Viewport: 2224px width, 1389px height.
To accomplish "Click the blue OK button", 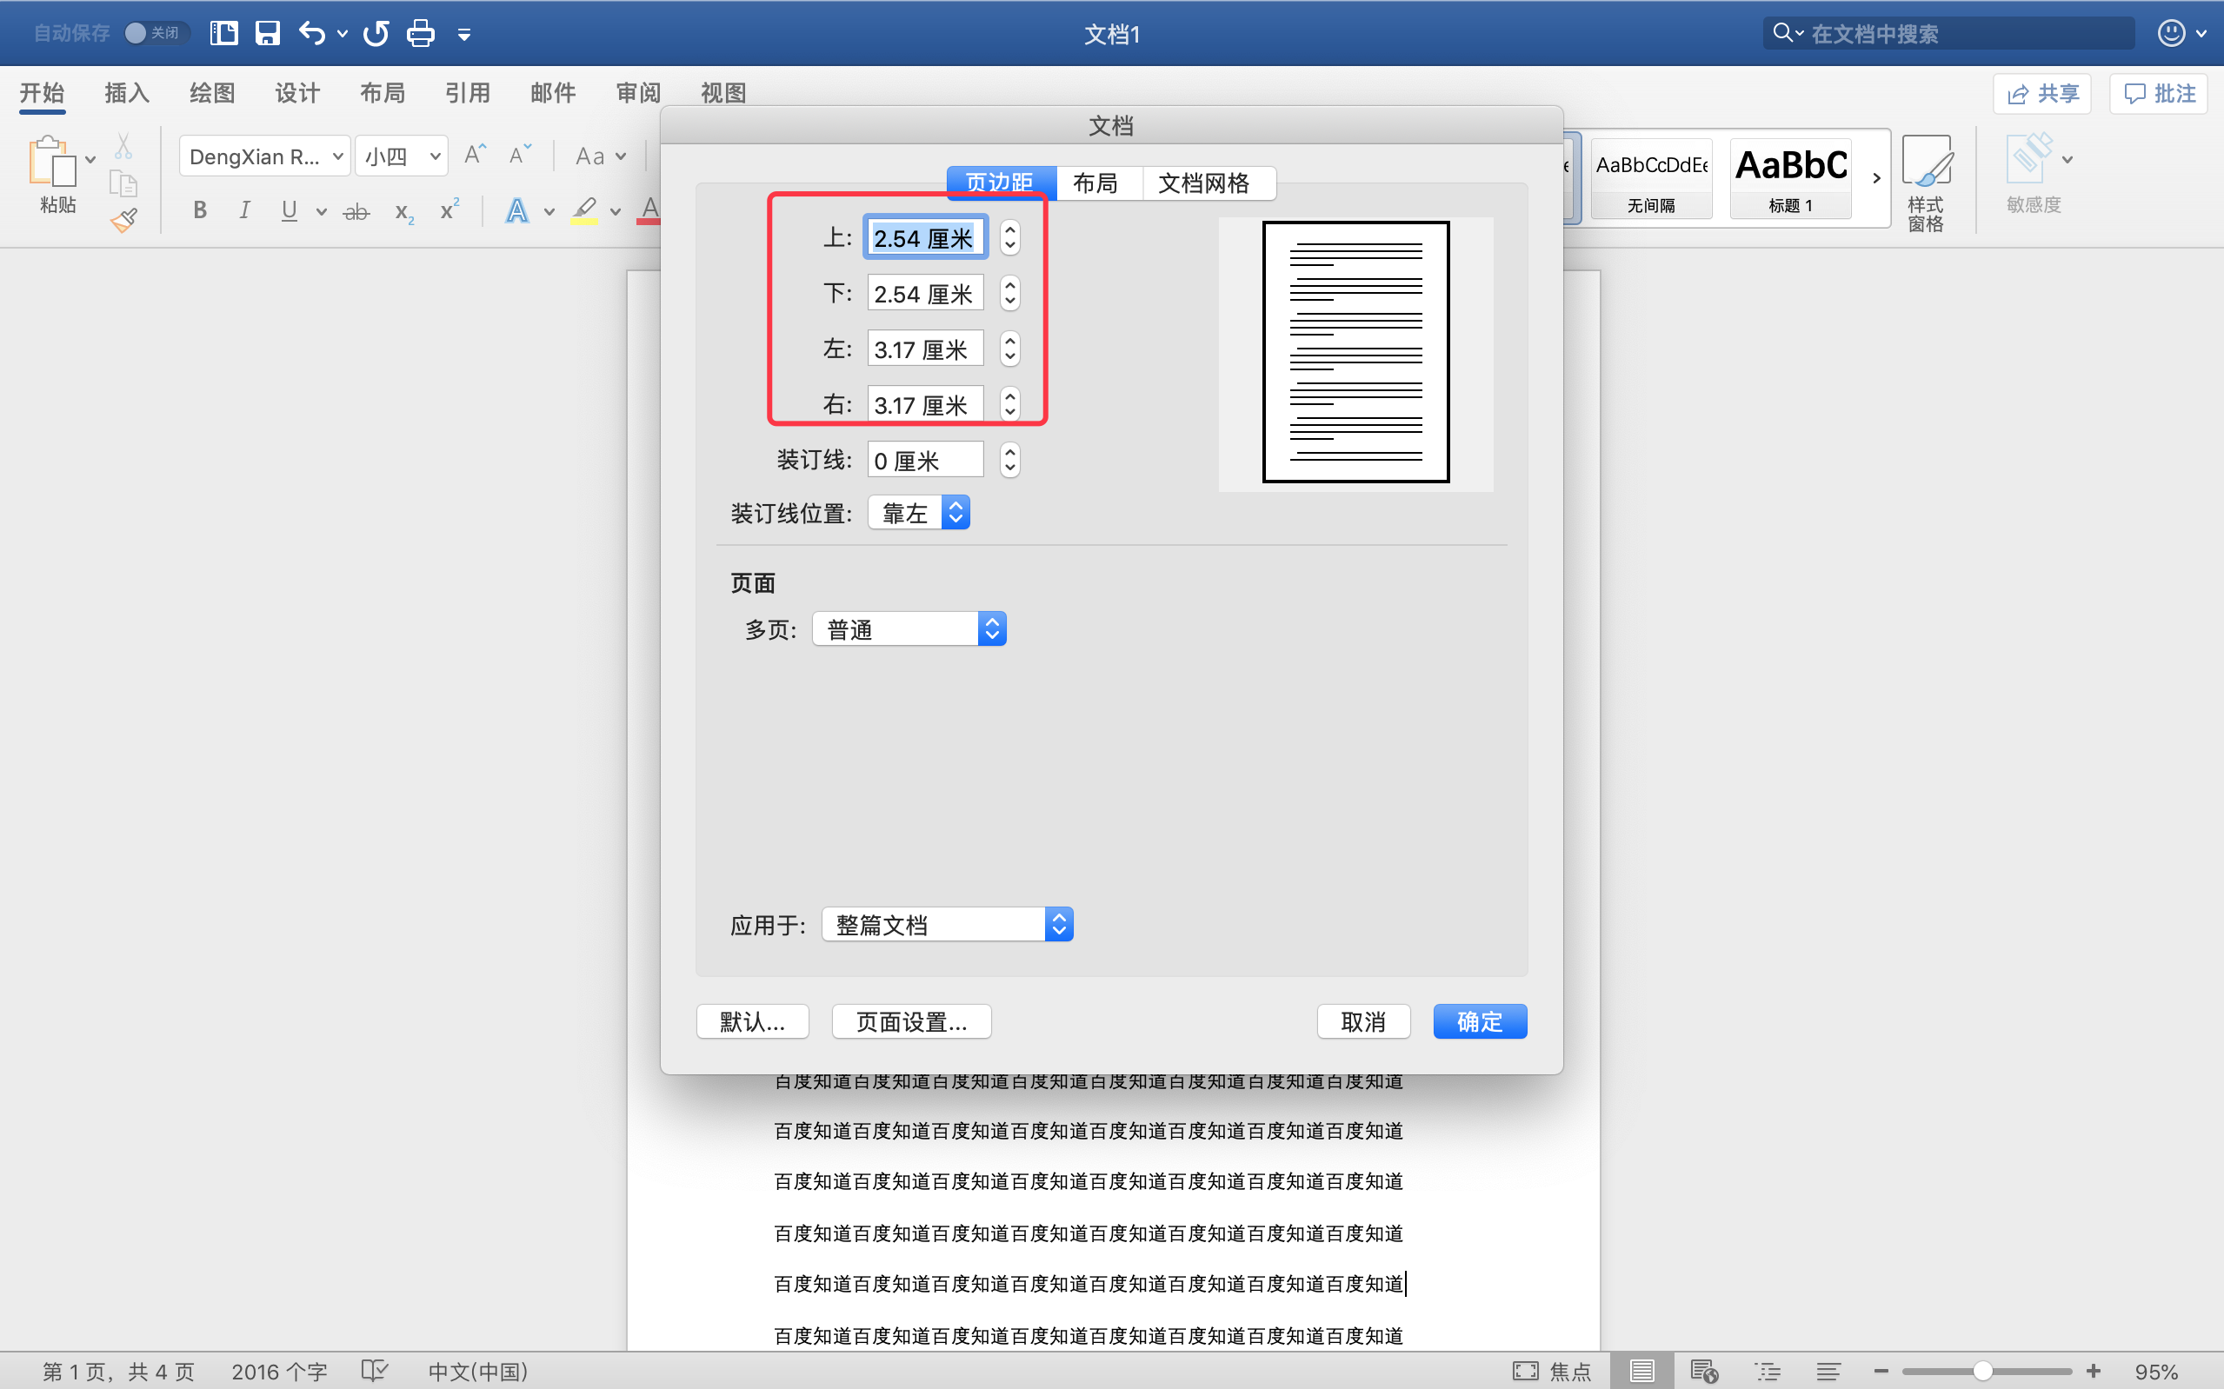I will click(x=1479, y=1021).
